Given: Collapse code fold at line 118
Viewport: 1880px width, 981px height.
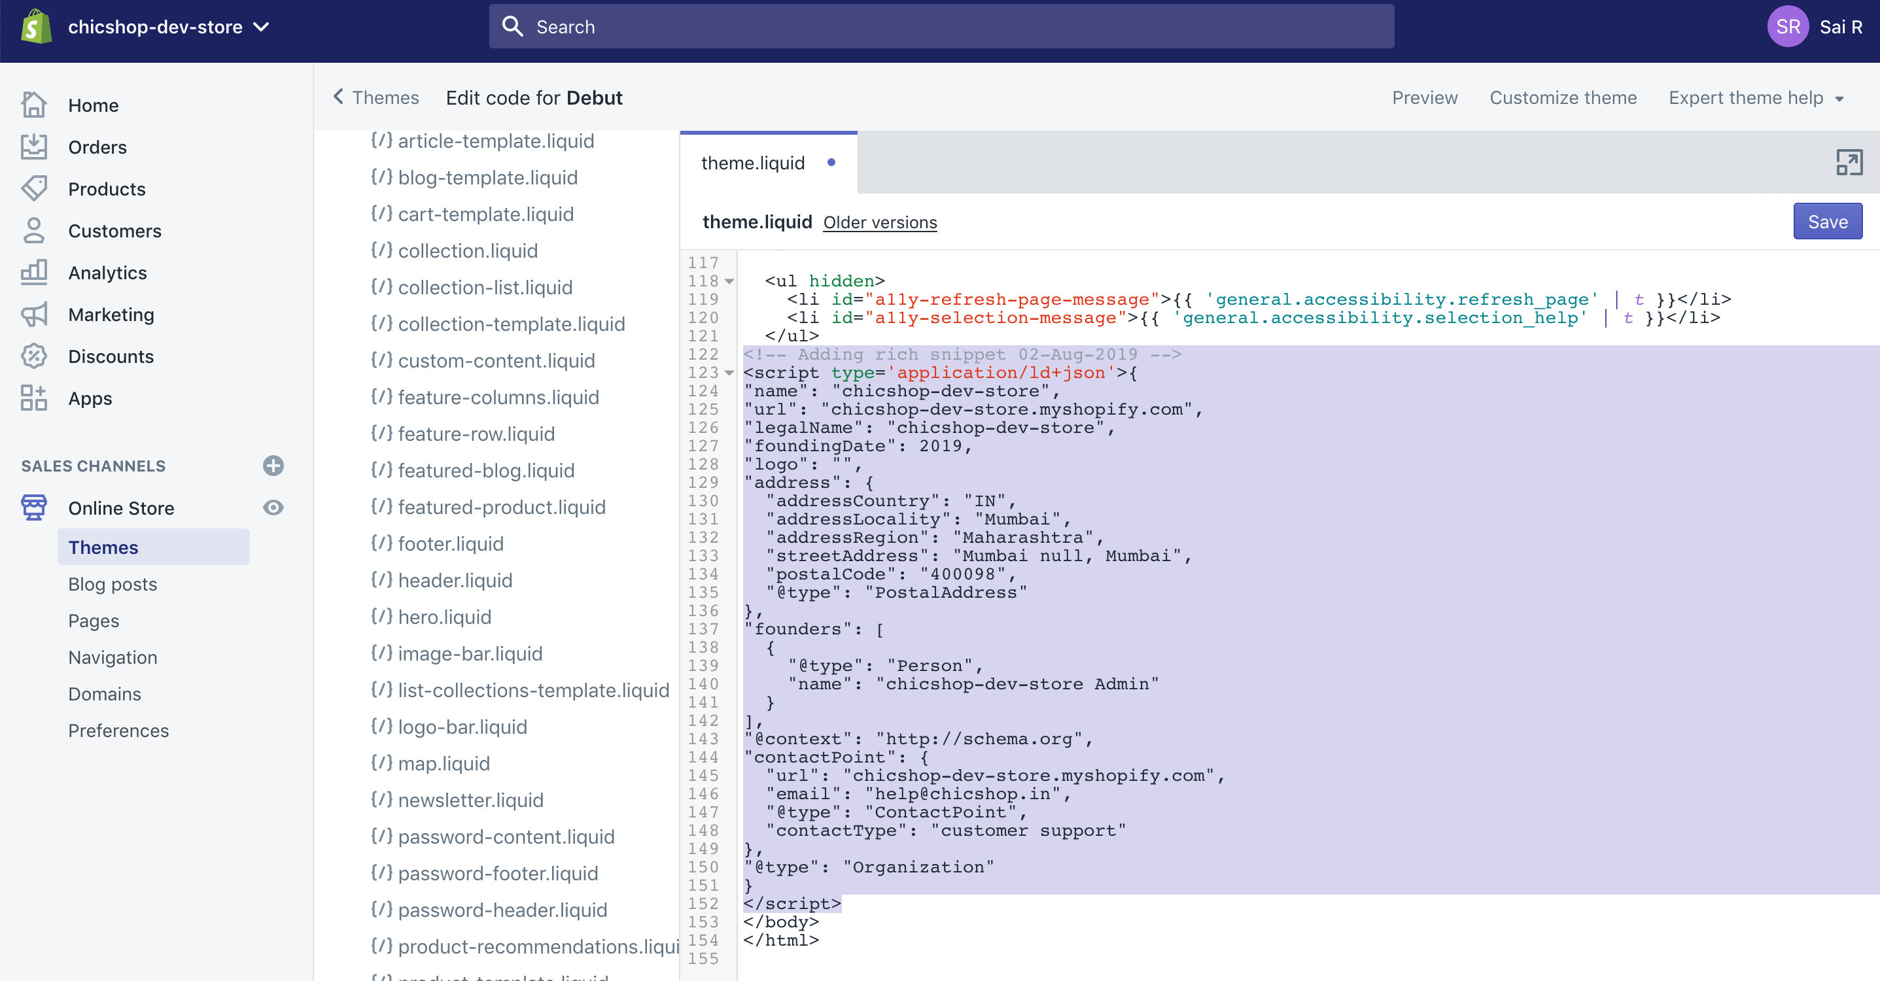Looking at the screenshot, I should point(729,281).
